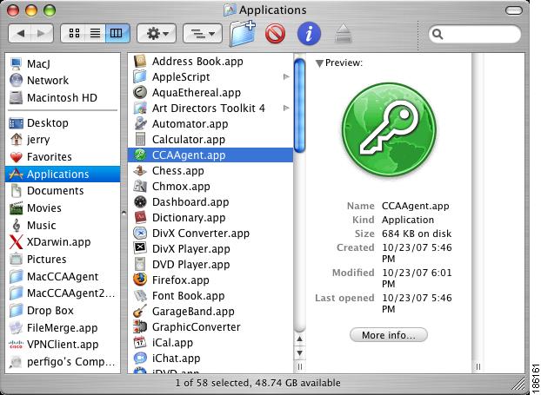Toggle the toolbar with the pill button
Image resolution: width=541 pixels, height=395 pixels.
click(x=514, y=10)
